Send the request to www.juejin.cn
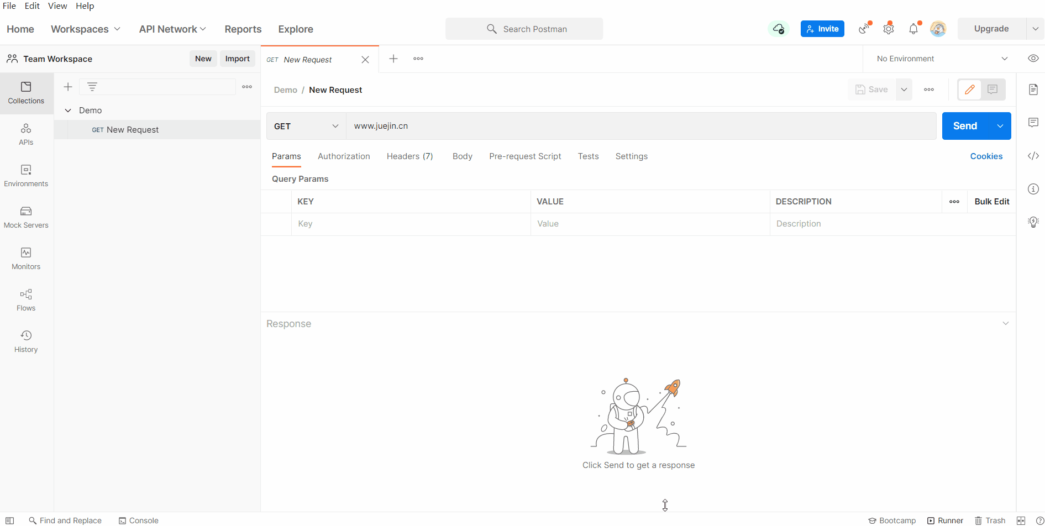Viewport: 1045px width, 526px height. pos(965,126)
